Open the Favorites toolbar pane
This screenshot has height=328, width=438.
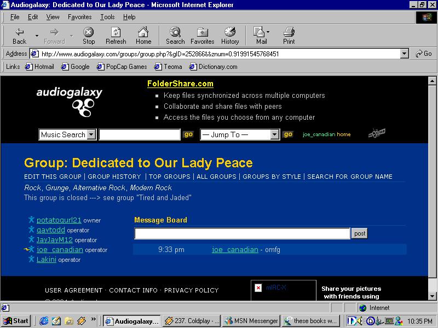(202, 36)
